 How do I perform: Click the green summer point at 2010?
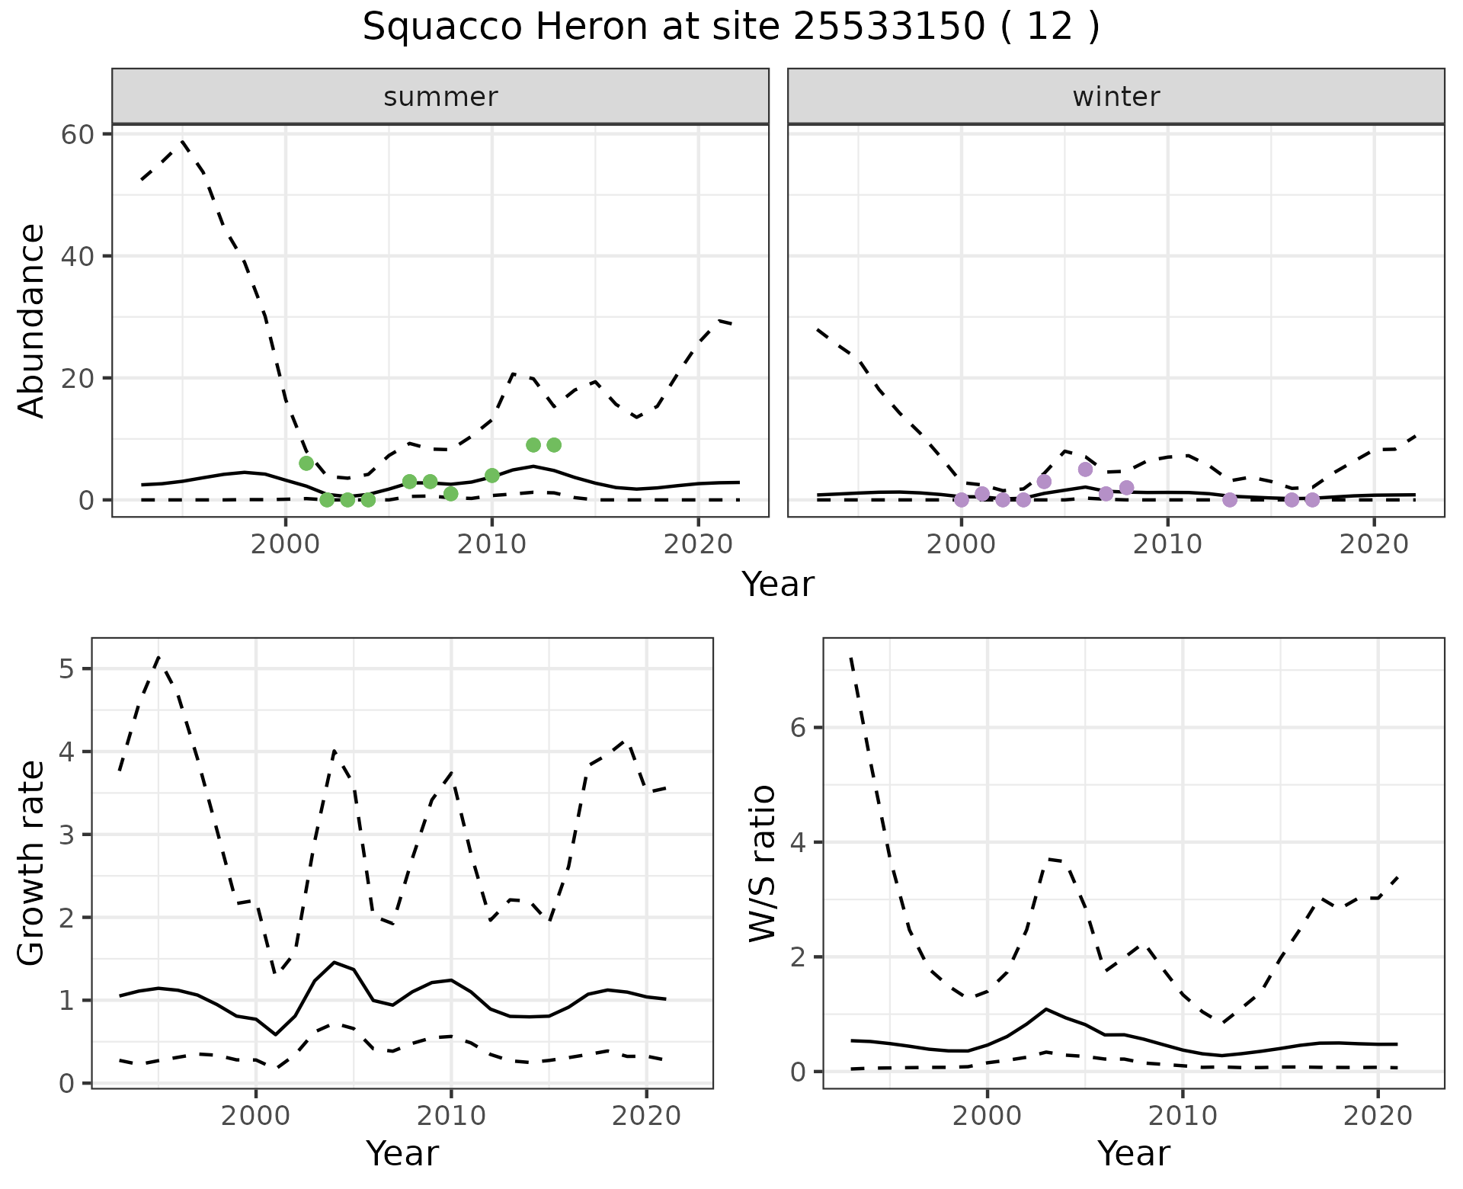click(x=492, y=476)
